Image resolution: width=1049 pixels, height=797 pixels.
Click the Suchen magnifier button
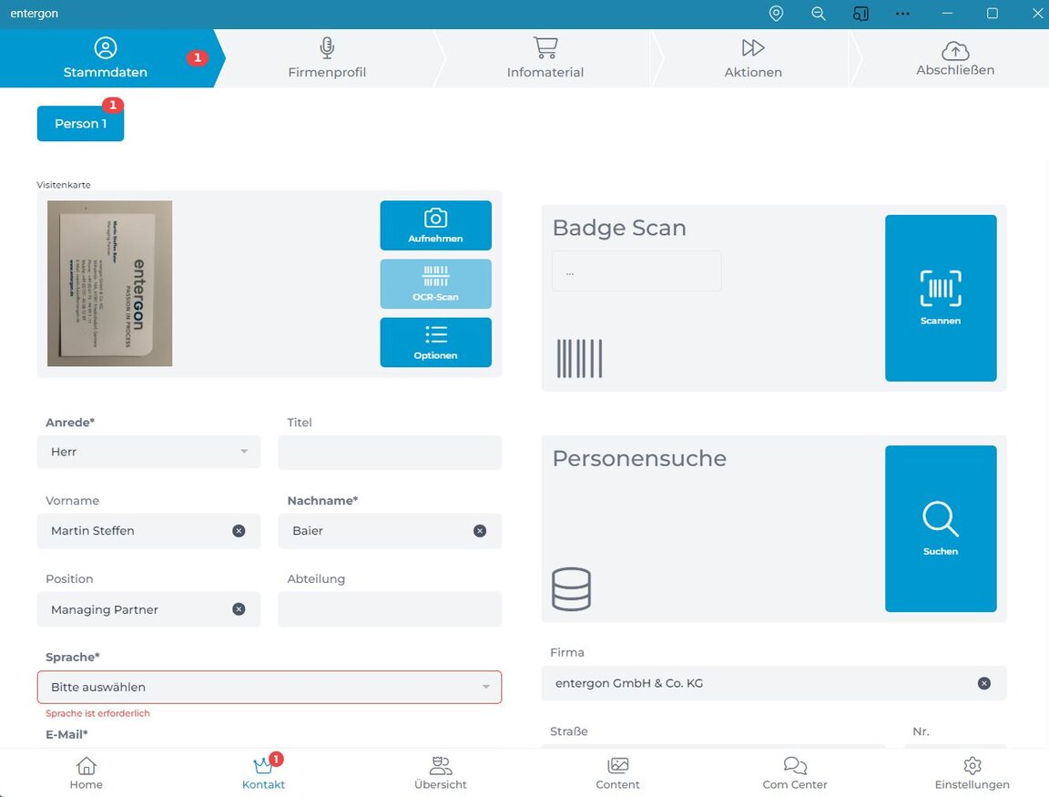(x=940, y=528)
